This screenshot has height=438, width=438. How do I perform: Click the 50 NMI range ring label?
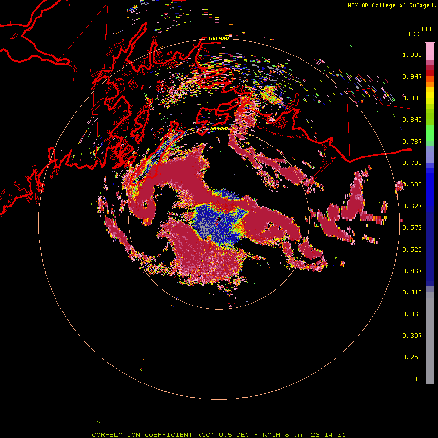219,128
